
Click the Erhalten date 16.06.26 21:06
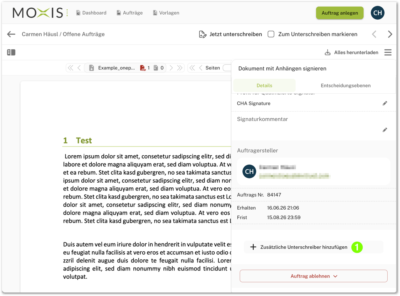coord(283,208)
